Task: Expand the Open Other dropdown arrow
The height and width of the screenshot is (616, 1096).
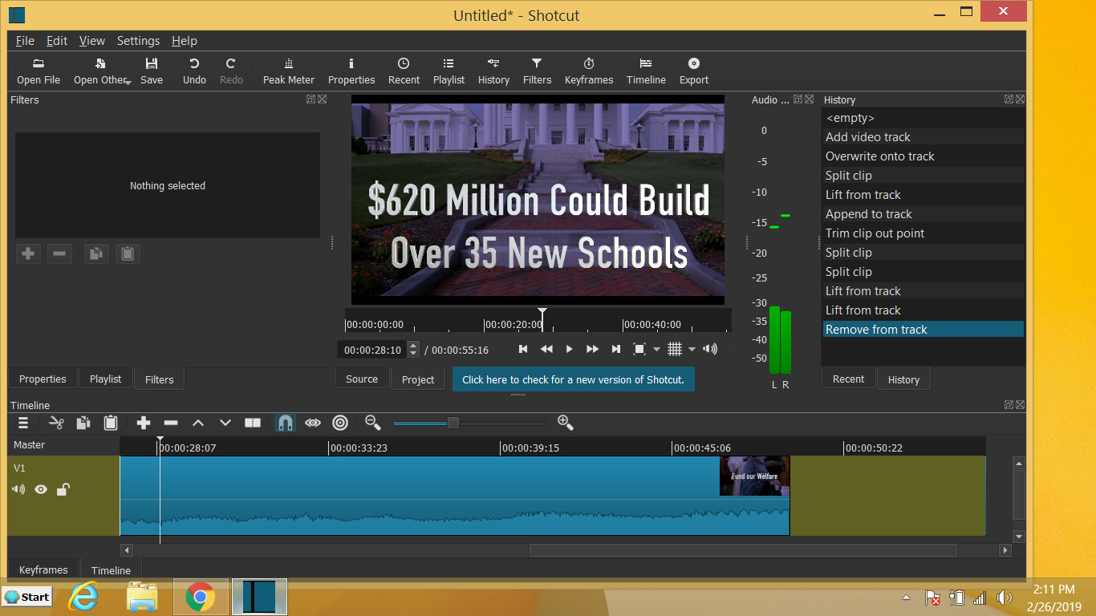Action: tap(128, 83)
